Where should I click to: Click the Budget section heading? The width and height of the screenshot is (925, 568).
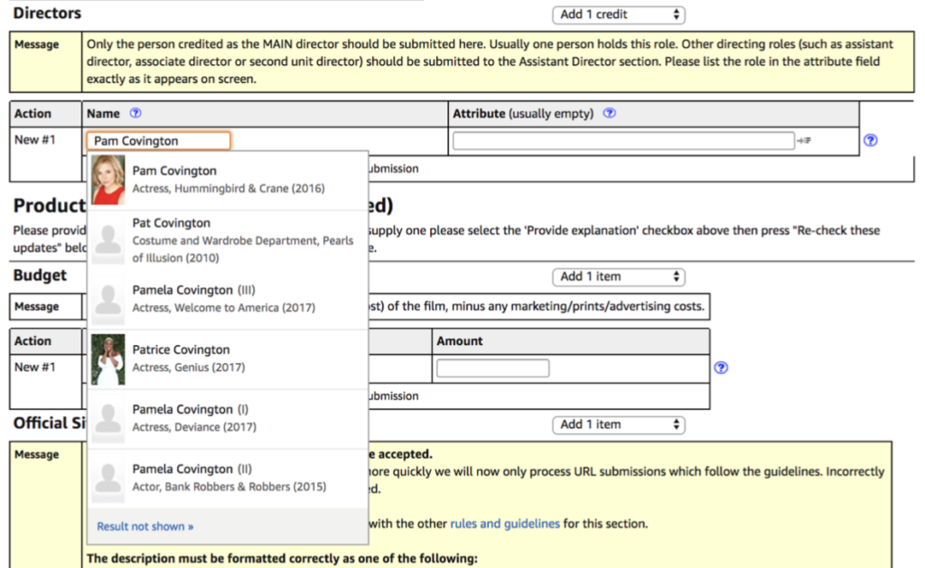[40, 275]
